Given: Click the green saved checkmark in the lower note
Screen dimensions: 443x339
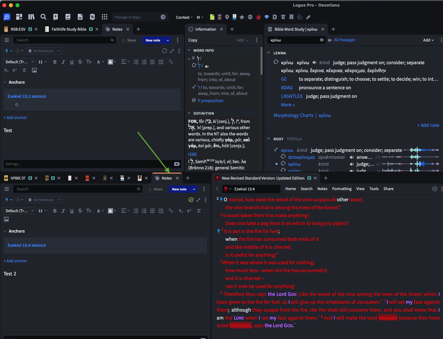Looking at the screenshot, I should click(191, 200).
